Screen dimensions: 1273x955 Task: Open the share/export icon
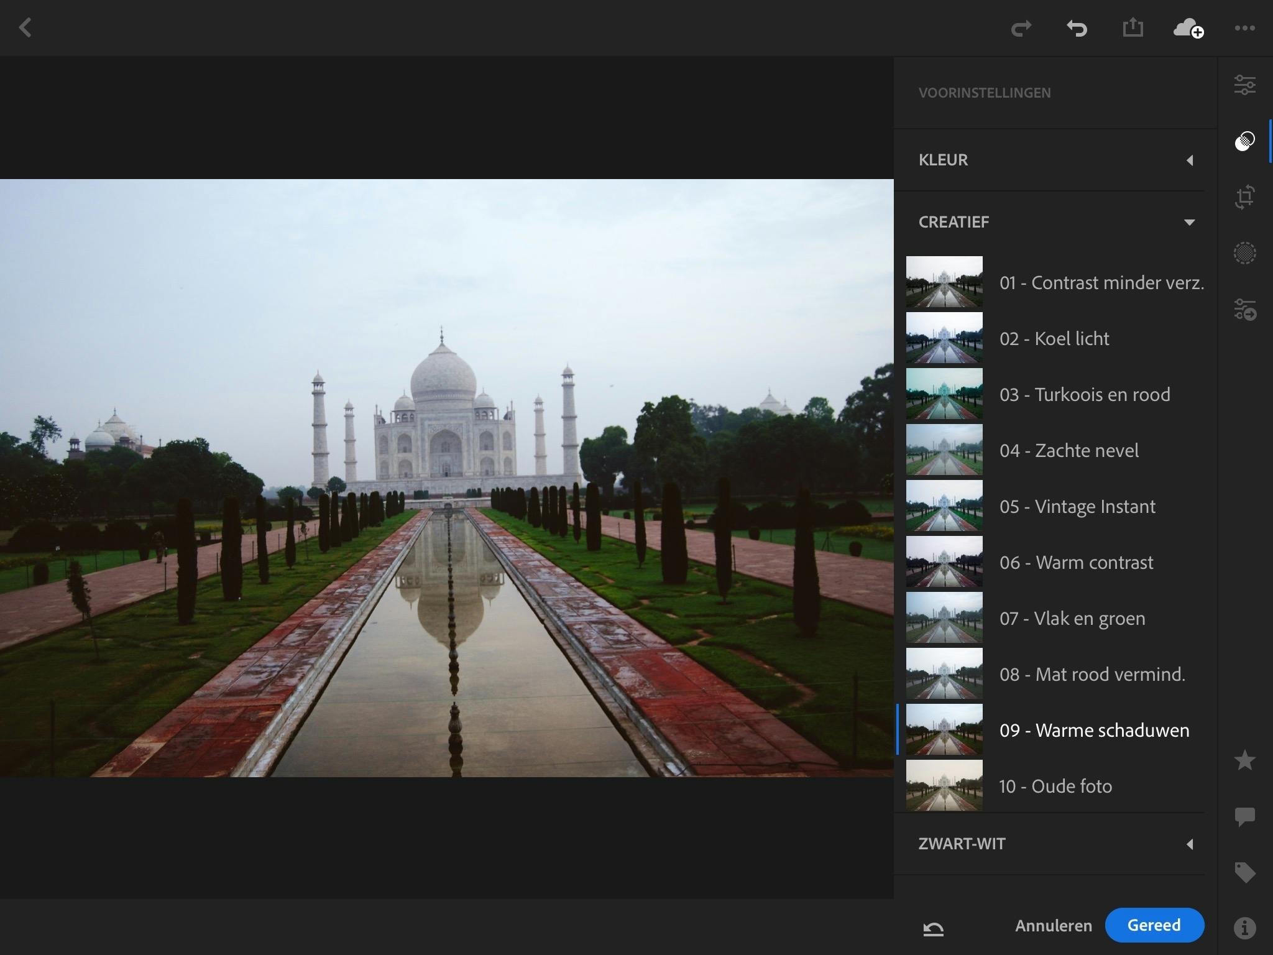click(x=1133, y=28)
